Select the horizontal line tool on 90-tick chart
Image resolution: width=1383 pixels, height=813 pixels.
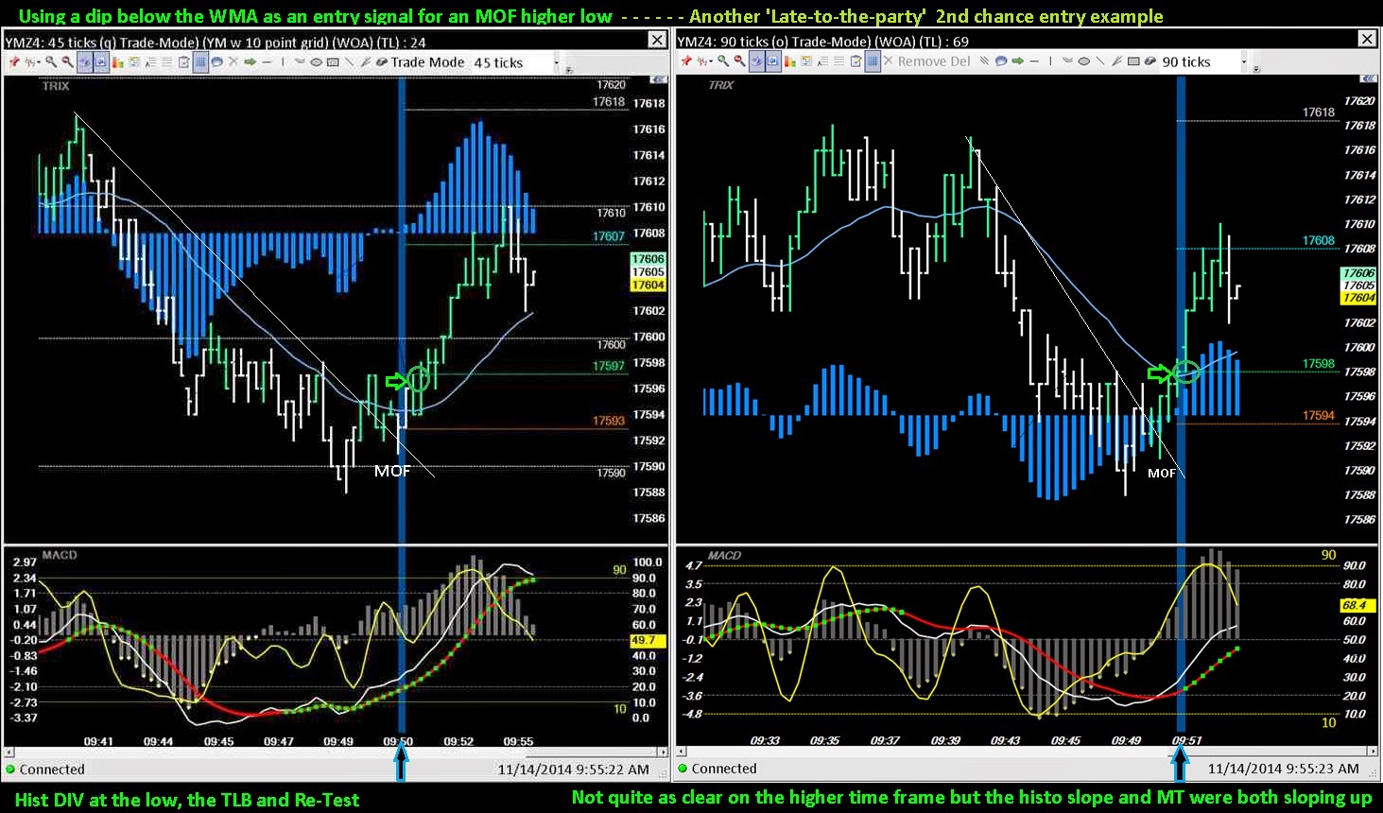[x=1033, y=61]
